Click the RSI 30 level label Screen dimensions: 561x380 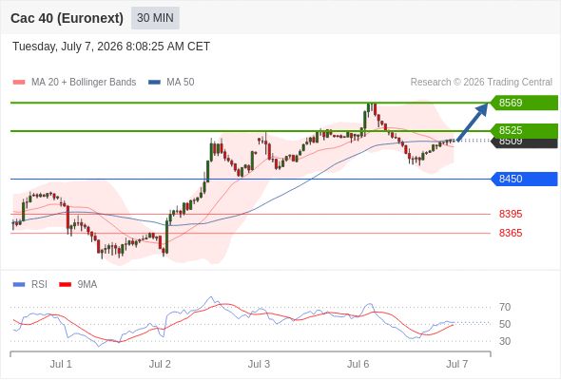505,341
